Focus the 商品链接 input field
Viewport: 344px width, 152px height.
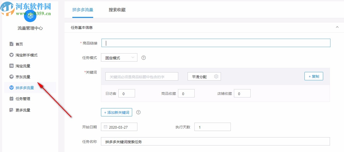(216, 43)
